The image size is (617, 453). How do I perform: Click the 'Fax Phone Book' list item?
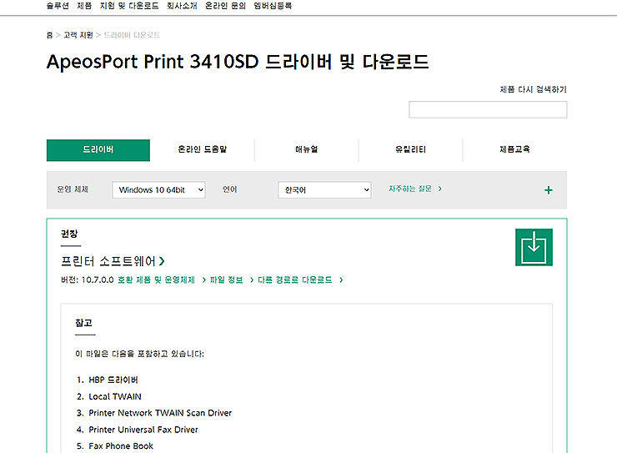pos(121,446)
